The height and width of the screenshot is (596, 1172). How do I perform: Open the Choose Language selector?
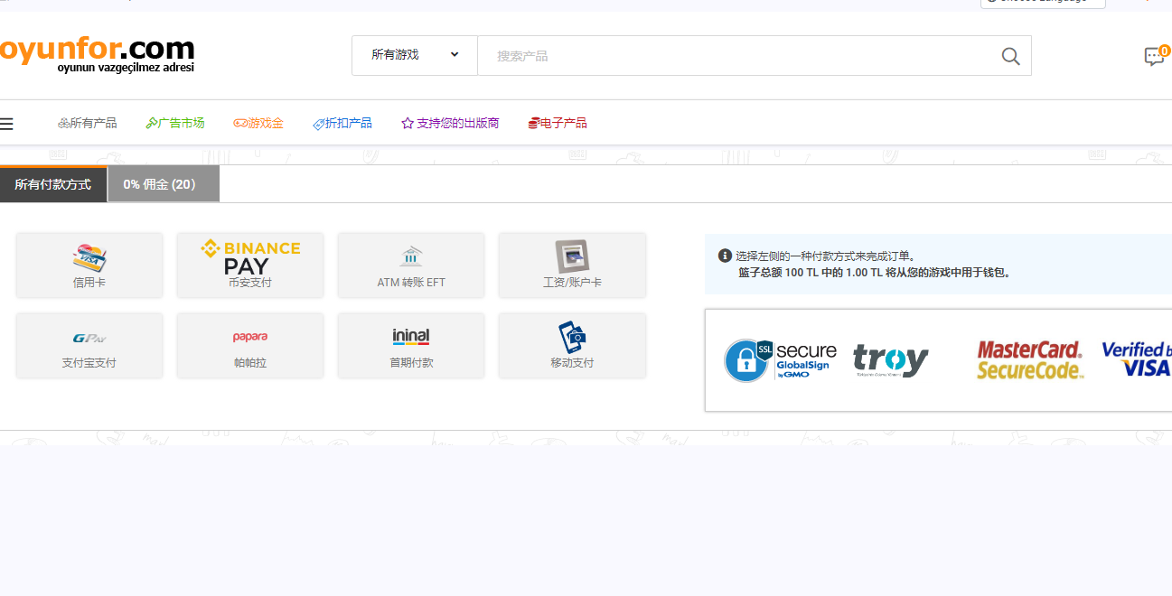point(1042,3)
